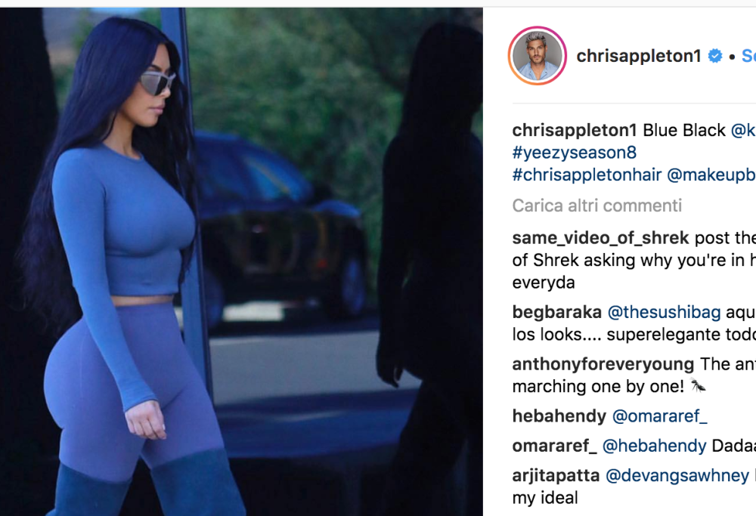Open hebahendy commenter profile
Image resolution: width=756 pixels, height=516 pixels.
point(559,416)
